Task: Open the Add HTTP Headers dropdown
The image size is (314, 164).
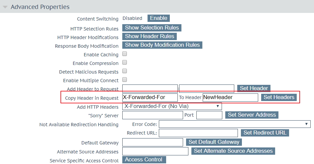Action: point(172,106)
